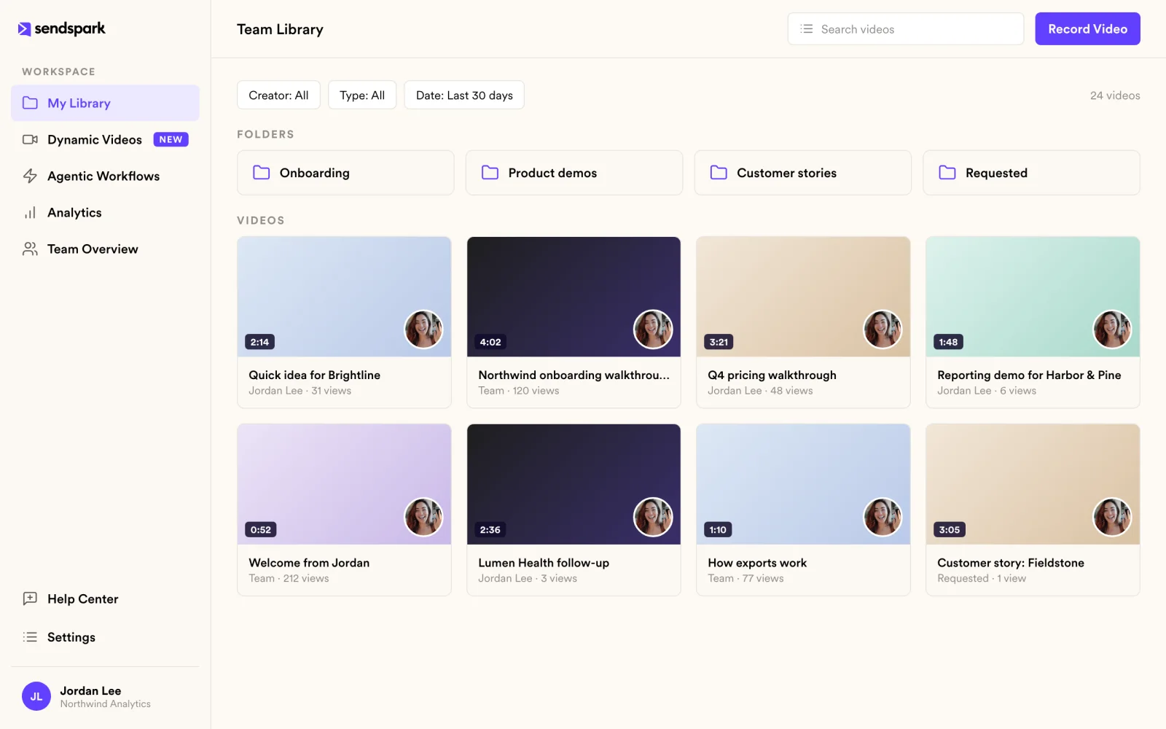Open Help Center link
This screenshot has width=1166, height=729.
pos(105,599)
